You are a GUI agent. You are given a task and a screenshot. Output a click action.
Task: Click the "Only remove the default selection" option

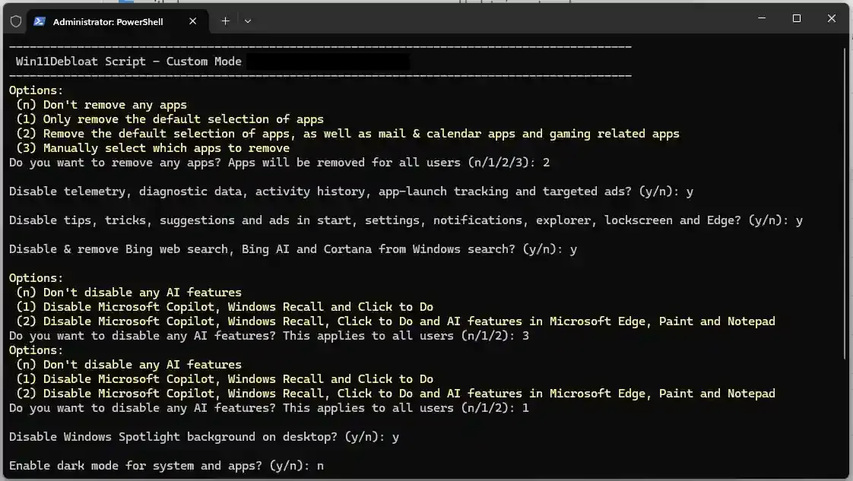pyautogui.click(x=170, y=119)
